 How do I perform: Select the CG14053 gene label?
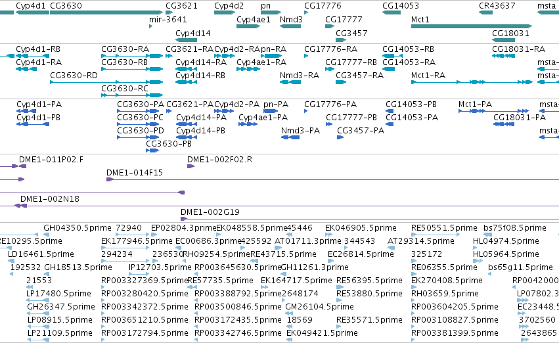401,6
